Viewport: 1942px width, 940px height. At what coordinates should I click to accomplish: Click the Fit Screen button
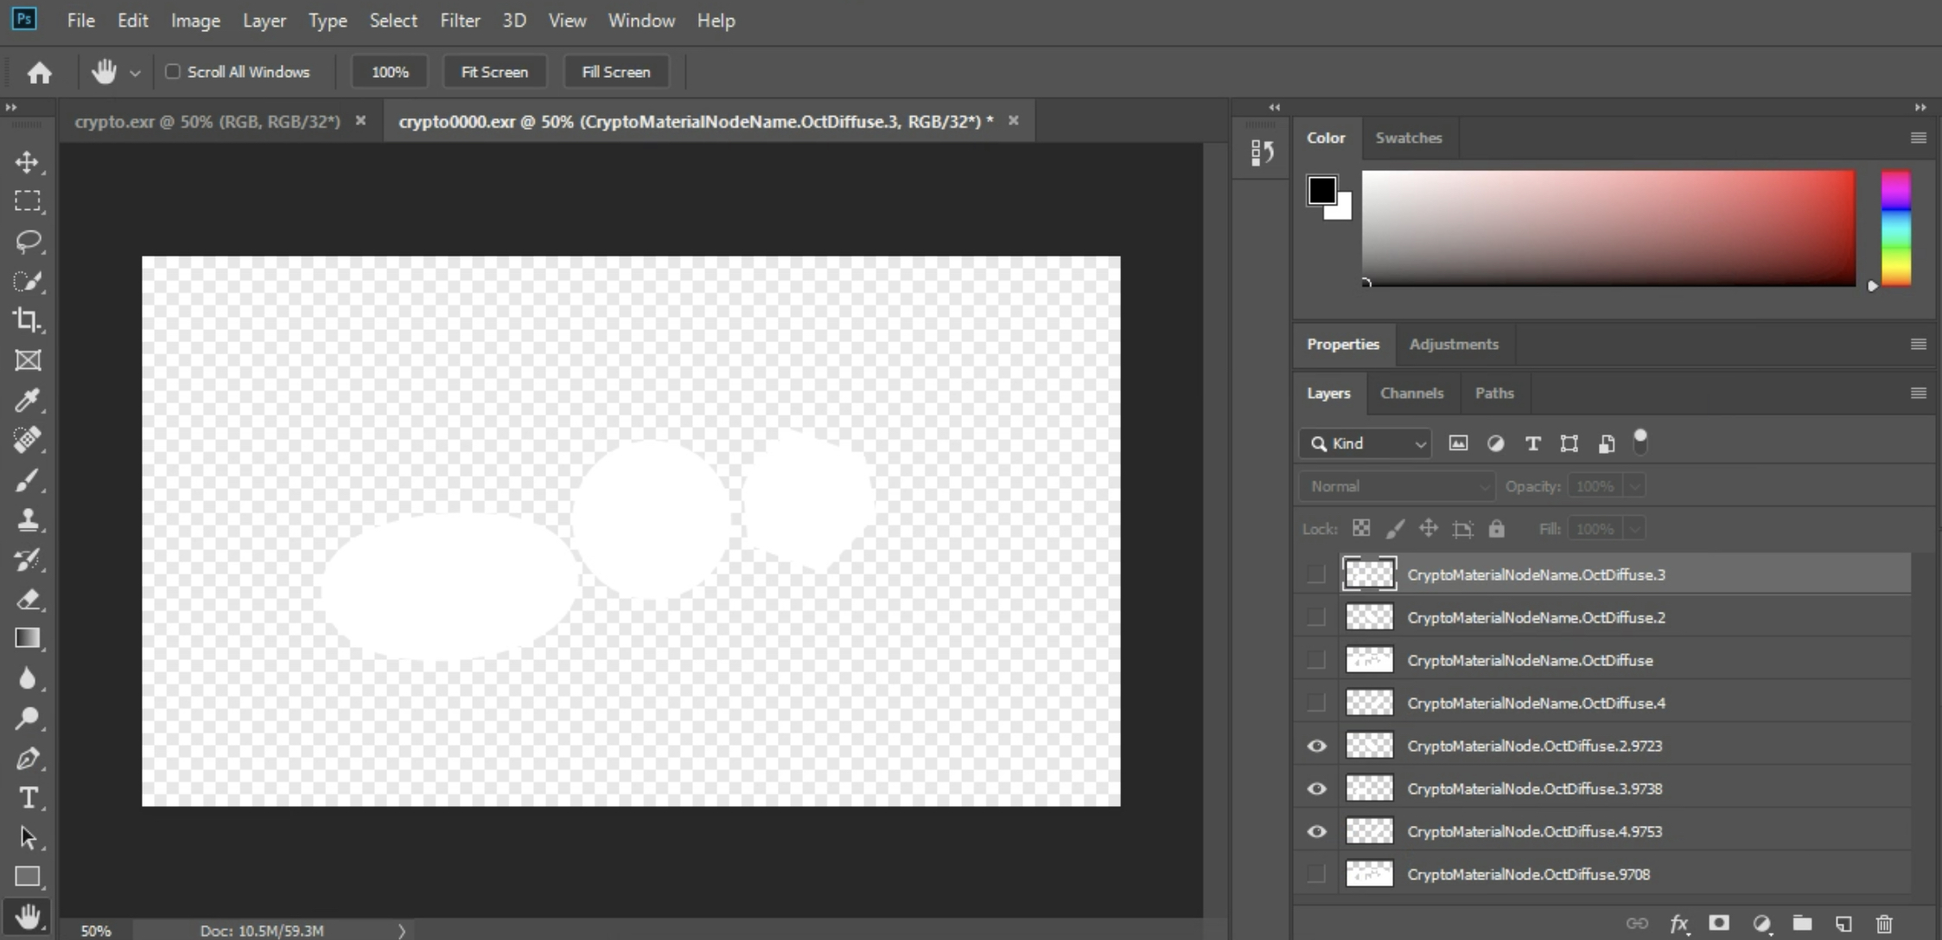[494, 72]
